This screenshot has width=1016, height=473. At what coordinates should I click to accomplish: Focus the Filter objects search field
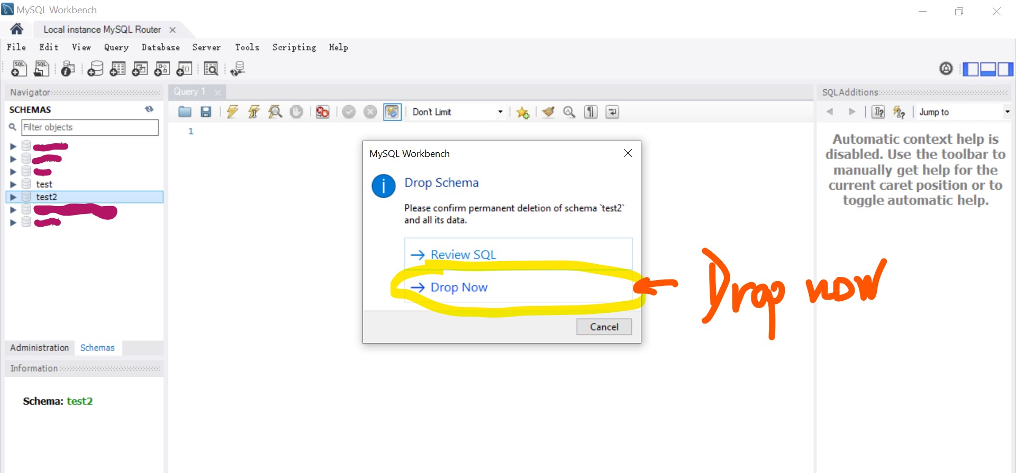[89, 127]
